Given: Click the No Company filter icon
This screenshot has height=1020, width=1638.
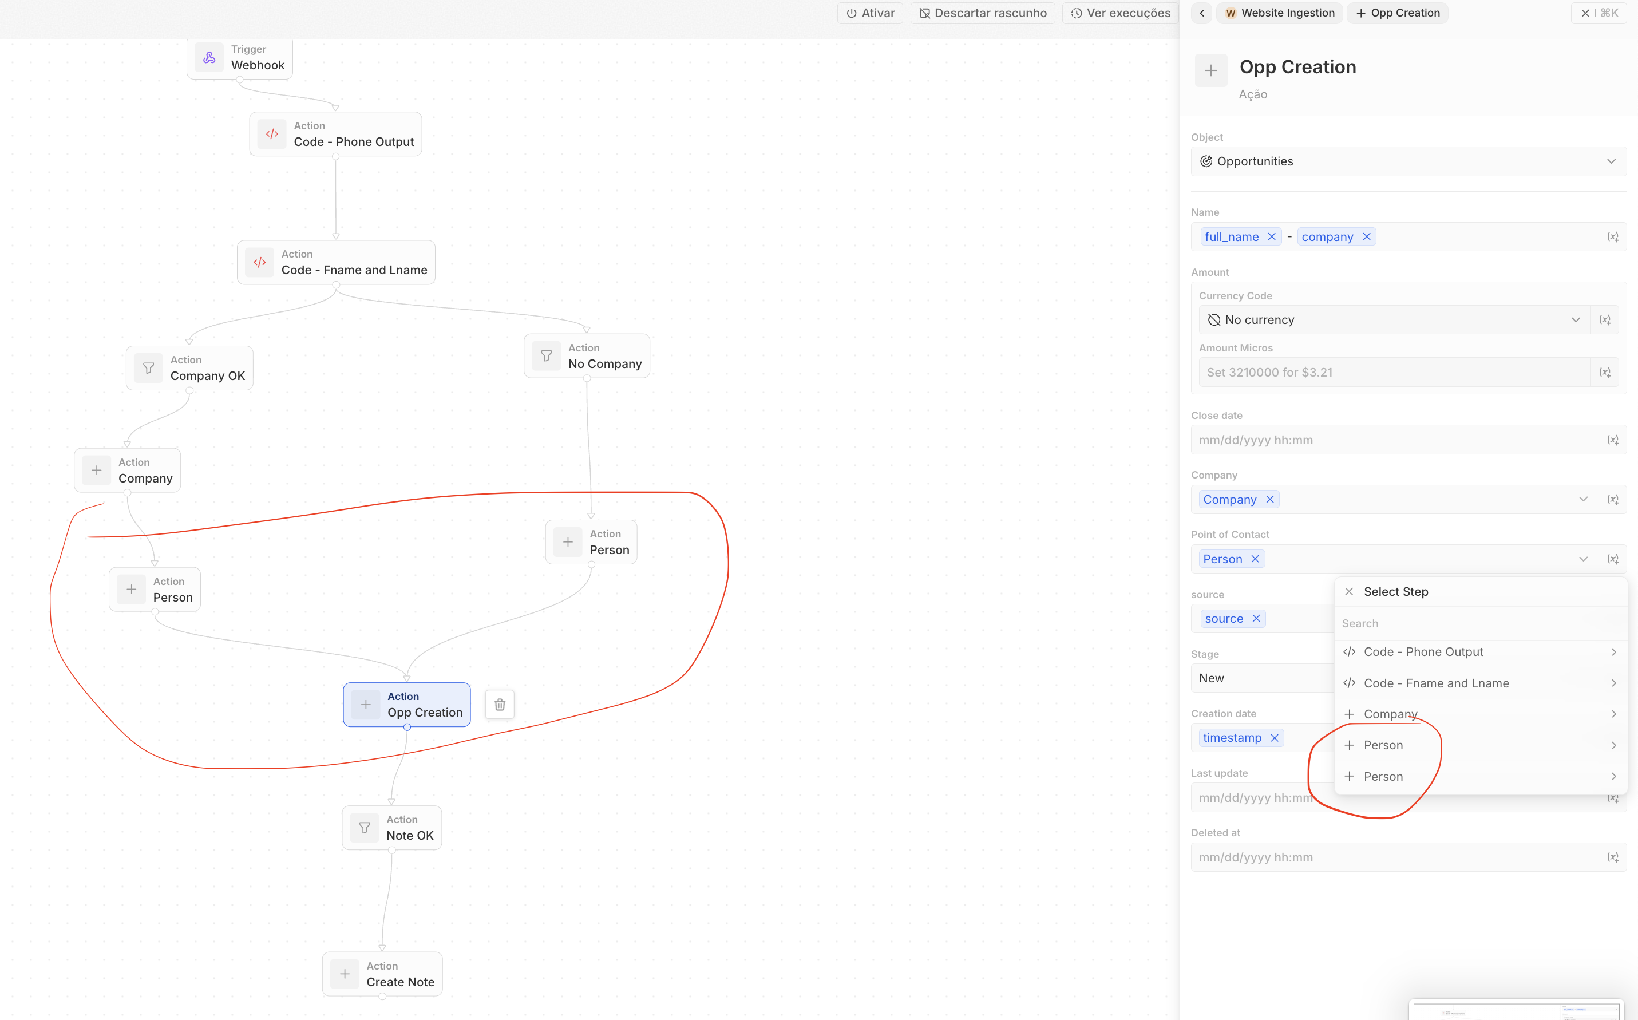Looking at the screenshot, I should click(x=546, y=356).
